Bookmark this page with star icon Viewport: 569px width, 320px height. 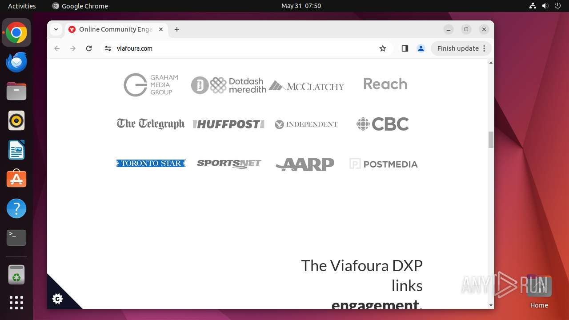(383, 48)
